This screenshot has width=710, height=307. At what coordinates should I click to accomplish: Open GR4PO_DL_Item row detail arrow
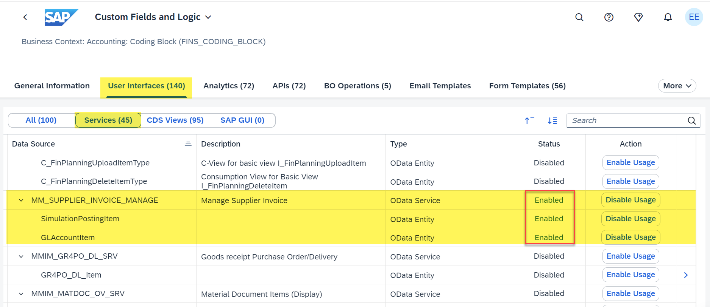[x=686, y=275]
